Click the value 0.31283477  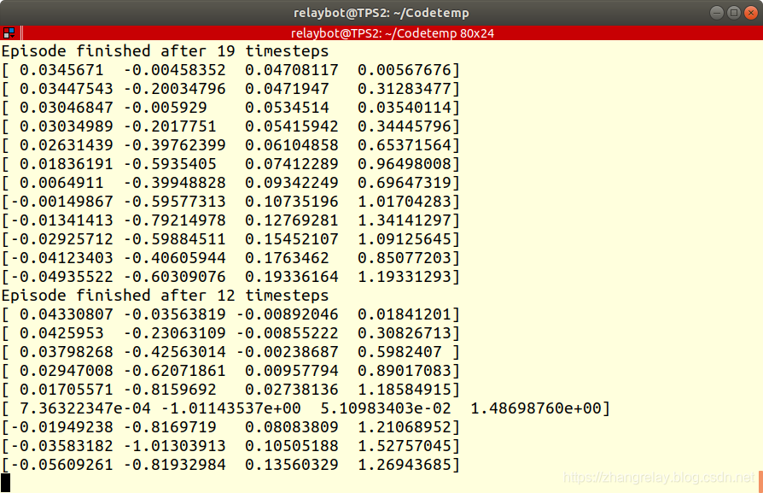coord(405,89)
